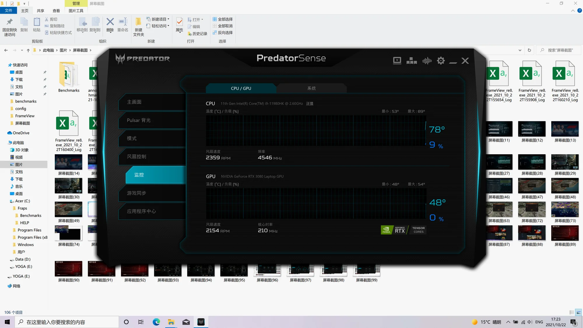Image resolution: width=583 pixels, height=328 pixels.
Task: Open recent locations dropdown arrow
Action: (22, 50)
